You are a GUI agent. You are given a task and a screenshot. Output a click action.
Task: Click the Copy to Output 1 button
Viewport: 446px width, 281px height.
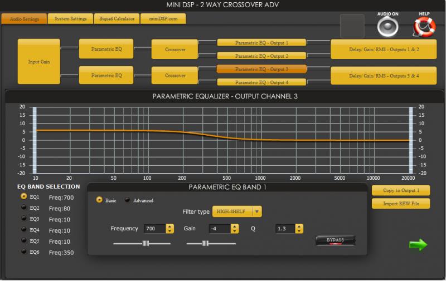point(401,190)
